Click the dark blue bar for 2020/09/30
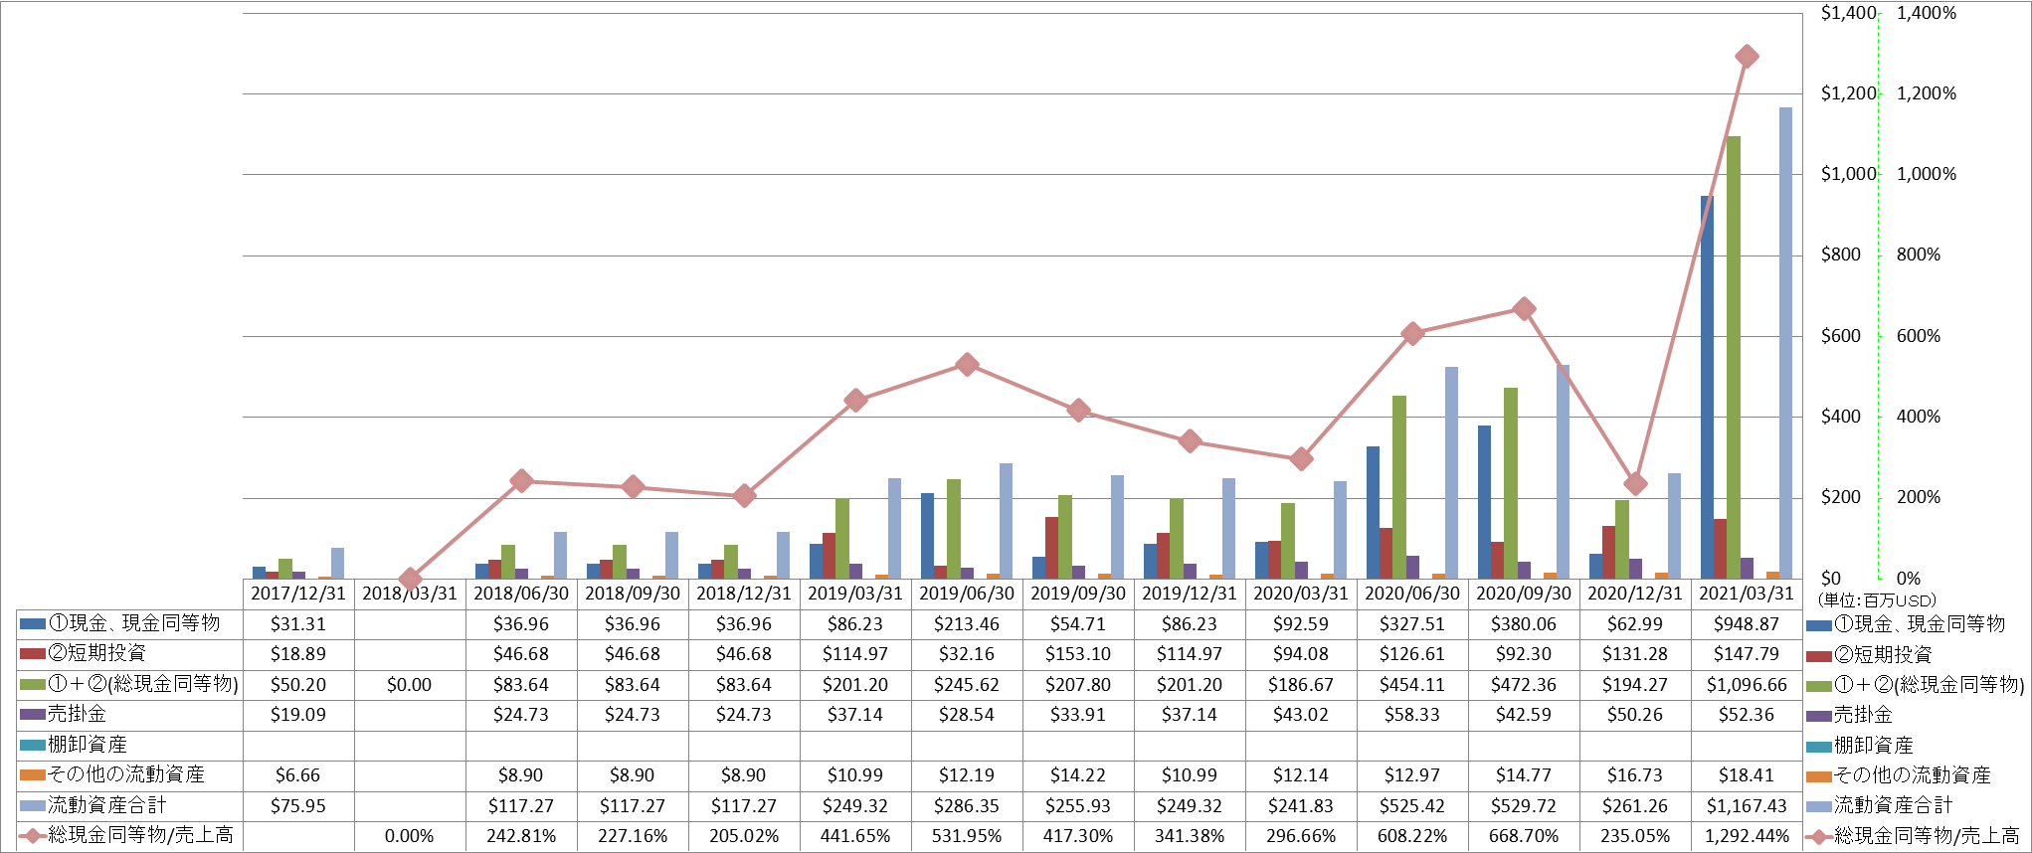 point(1484,502)
